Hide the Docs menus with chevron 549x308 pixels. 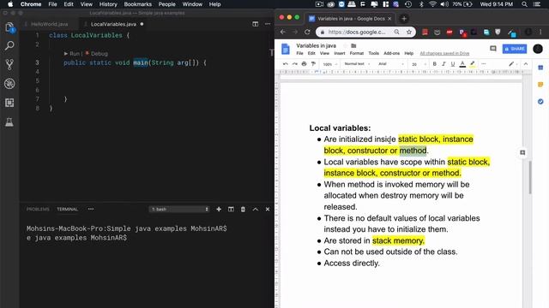pyautogui.click(x=526, y=64)
